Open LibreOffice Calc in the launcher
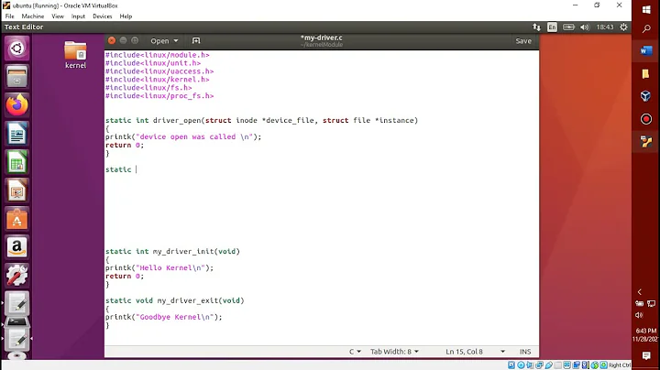This screenshot has height=370, width=660. (x=16, y=163)
